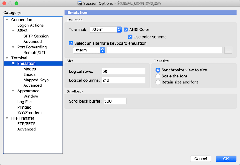
Task: Click the Logical rows input field
Action: click(x=123, y=71)
